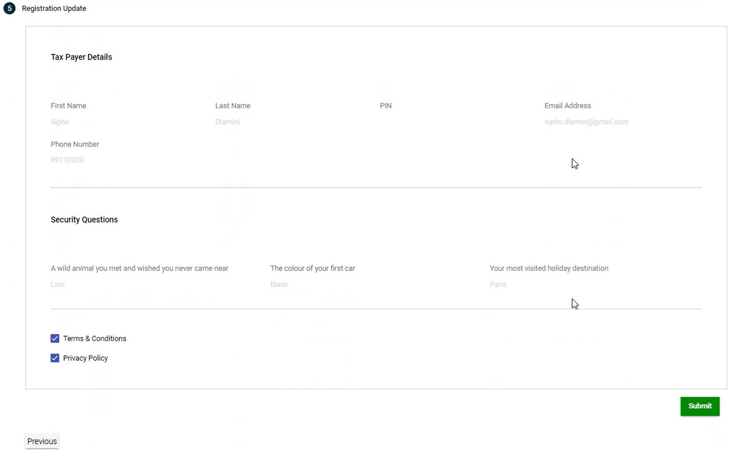
Task: Click the first car colour answer 'Black'
Action: 279,284
